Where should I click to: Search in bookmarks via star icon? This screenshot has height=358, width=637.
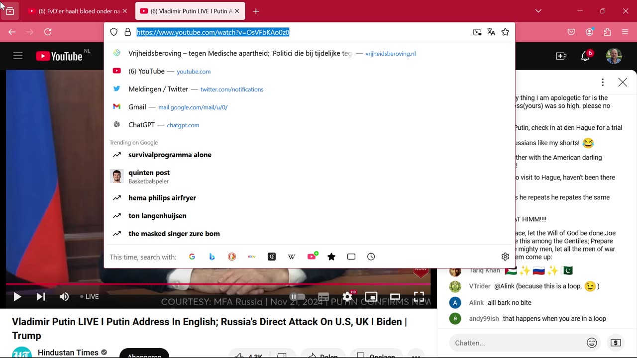coord(331,257)
